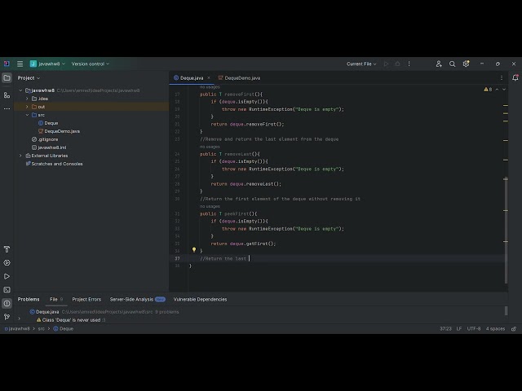
Task: Select the Vulnerable Dependencies tab
Action: pyautogui.click(x=200, y=299)
